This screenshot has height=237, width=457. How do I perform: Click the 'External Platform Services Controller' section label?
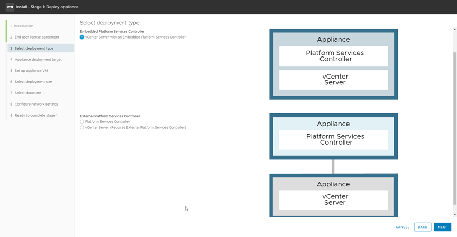[x=110, y=116]
